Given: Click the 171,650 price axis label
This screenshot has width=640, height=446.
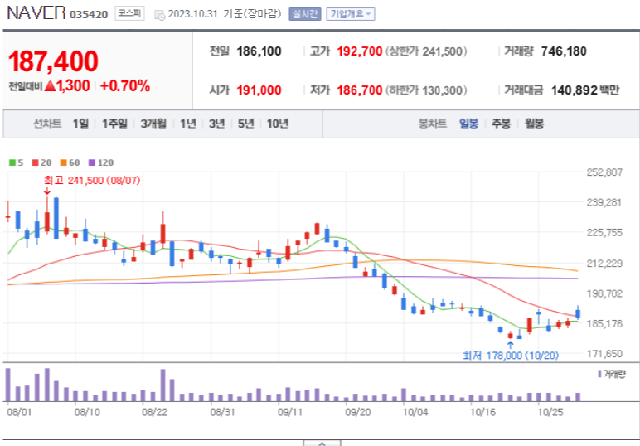Looking at the screenshot, I should [x=604, y=354].
